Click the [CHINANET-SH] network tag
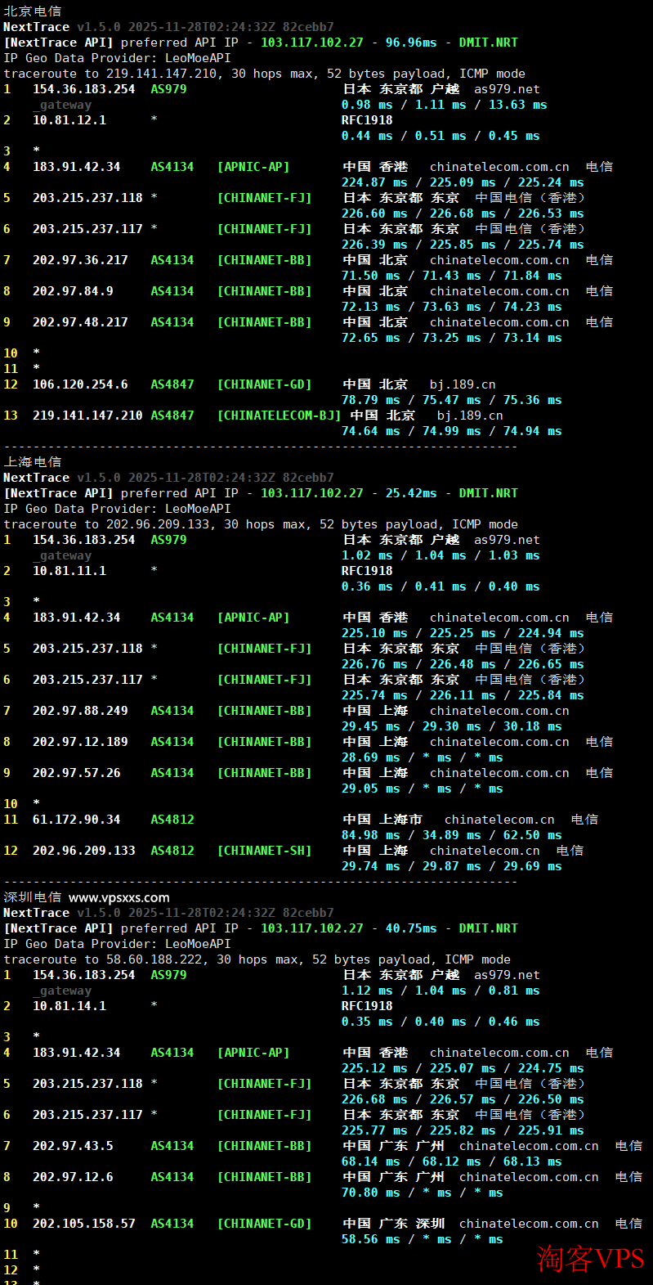Image resolution: width=653 pixels, height=1285 pixels. 264,851
